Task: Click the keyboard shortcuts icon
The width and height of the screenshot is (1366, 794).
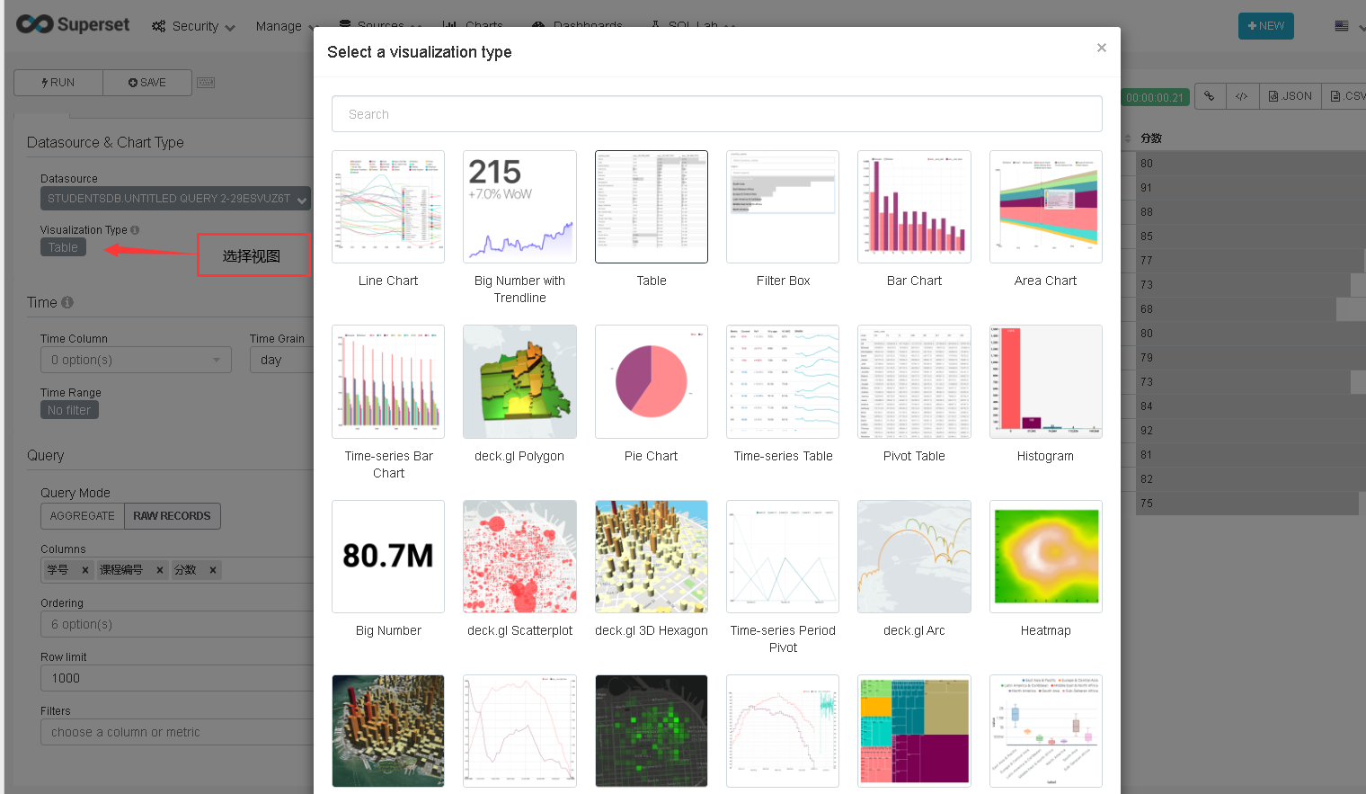Action: (206, 83)
